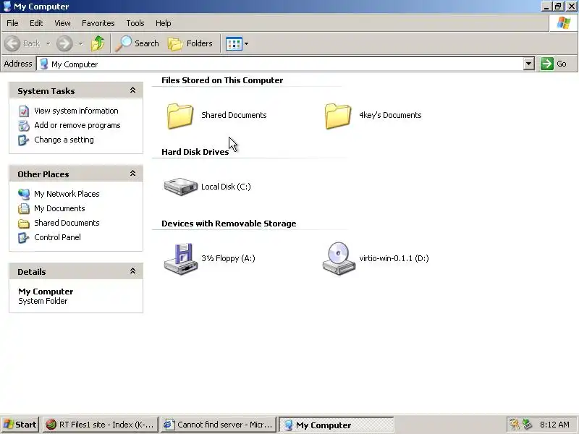
Task: Click the sidebar Shared Documents folder icon
Action: (x=24, y=224)
